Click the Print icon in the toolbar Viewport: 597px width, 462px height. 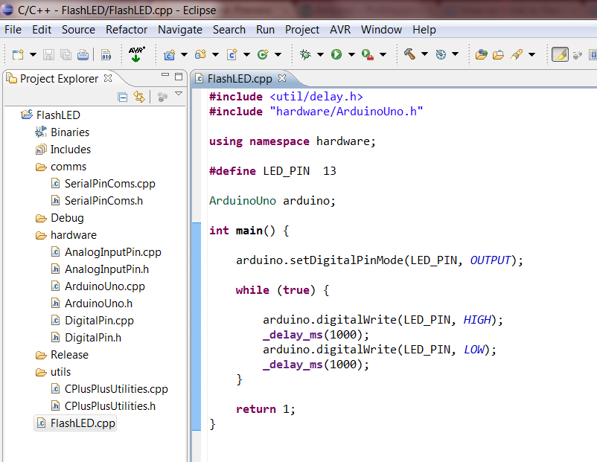(83, 54)
